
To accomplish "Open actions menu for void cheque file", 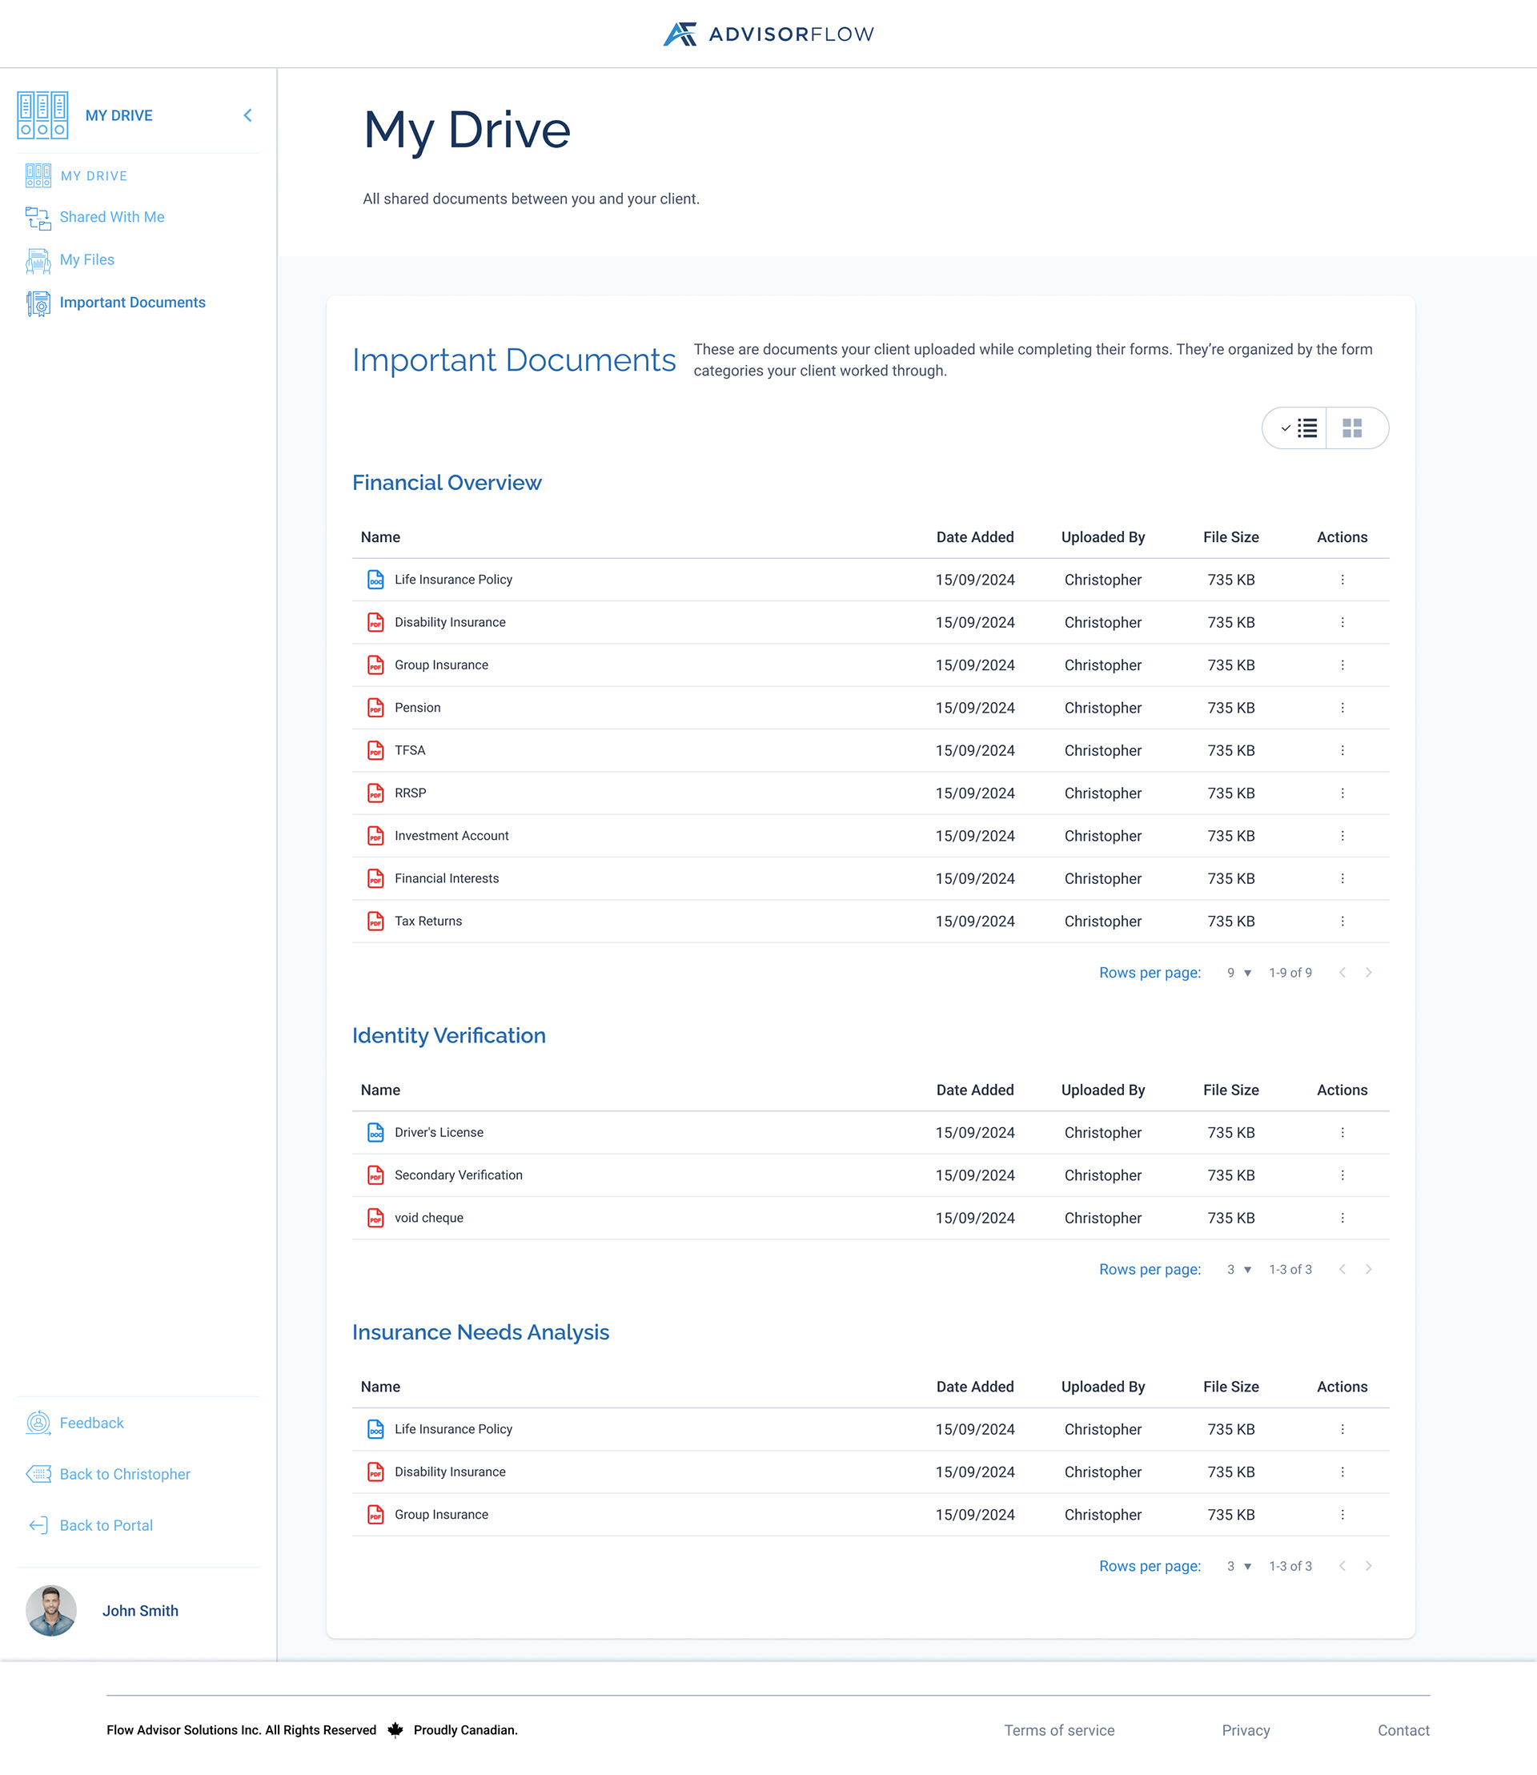I will pyautogui.click(x=1342, y=1218).
